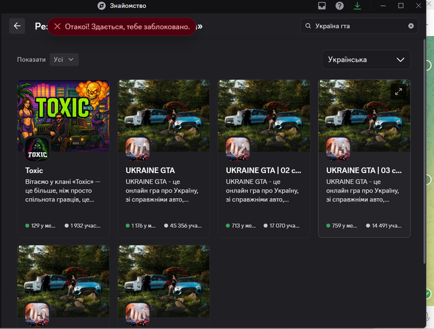Image resolution: width=434 pixels, height=329 pixels.
Task: Click the 45 356 members count
Action: pos(183,226)
